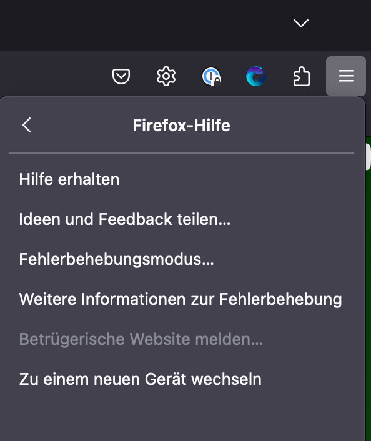
Task: Open settings via the gear icon
Action: 166,76
